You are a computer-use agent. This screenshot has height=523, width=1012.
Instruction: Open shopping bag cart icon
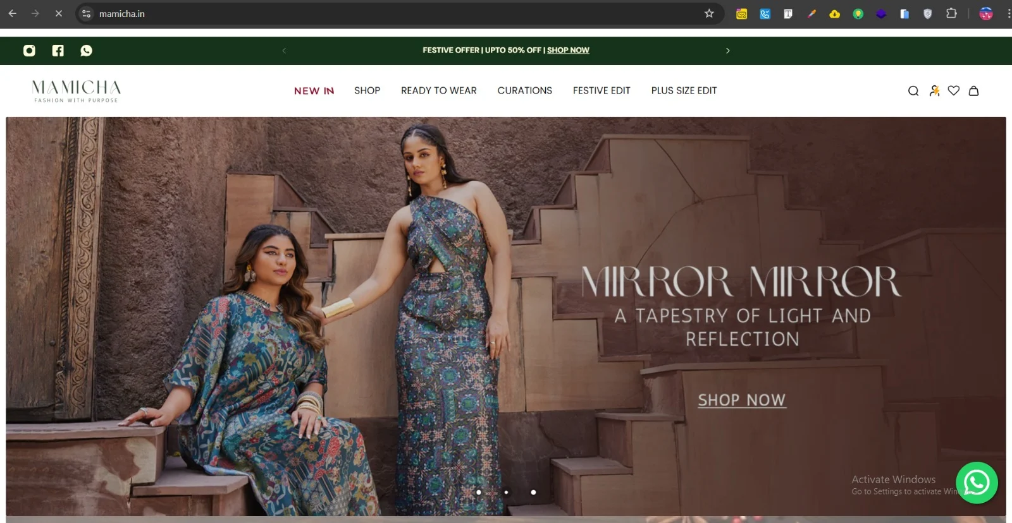(x=974, y=91)
